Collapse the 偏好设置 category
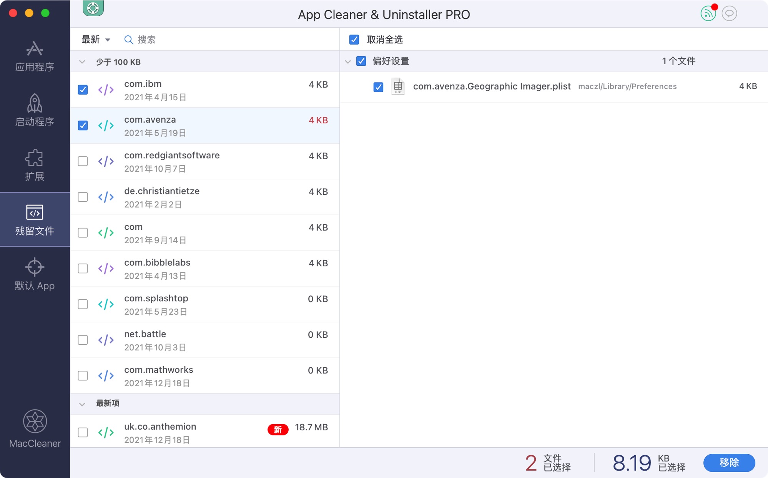Viewport: 768px width, 478px height. click(348, 61)
